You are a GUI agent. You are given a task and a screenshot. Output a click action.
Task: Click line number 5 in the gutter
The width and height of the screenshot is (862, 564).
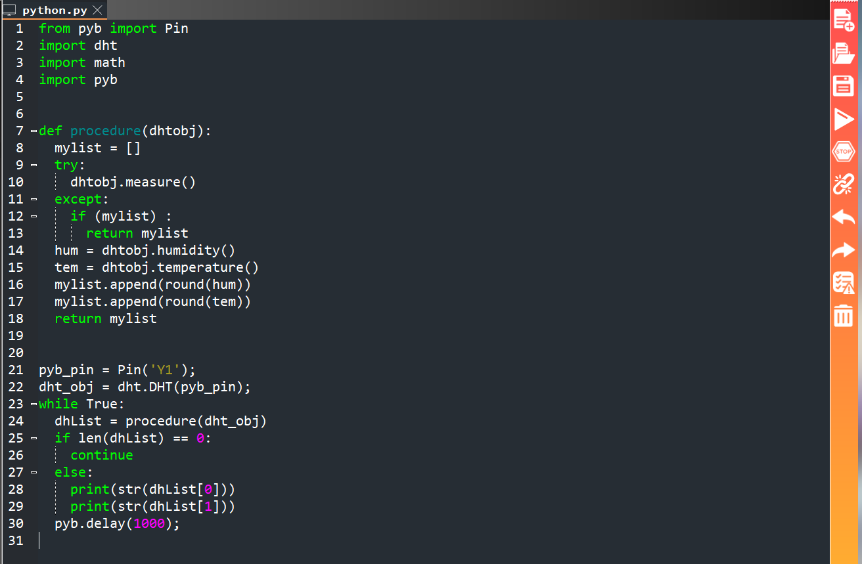[20, 97]
